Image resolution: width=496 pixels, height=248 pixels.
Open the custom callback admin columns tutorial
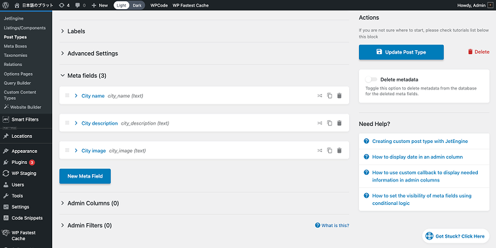[x=425, y=176]
